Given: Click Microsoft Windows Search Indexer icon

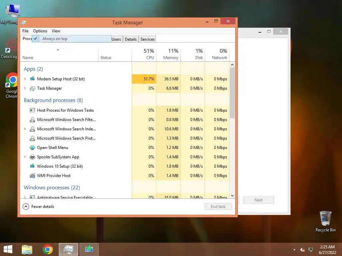Looking at the screenshot, I should point(32,129).
